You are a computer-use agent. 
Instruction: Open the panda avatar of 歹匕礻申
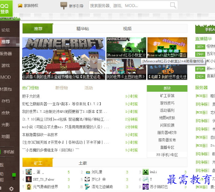point(87,179)
